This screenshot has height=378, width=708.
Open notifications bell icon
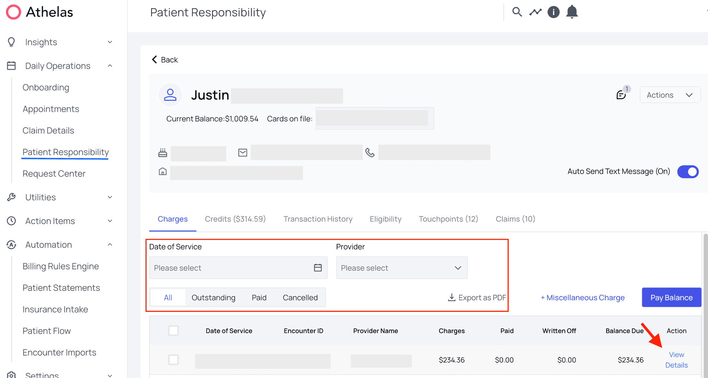(572, 12)
